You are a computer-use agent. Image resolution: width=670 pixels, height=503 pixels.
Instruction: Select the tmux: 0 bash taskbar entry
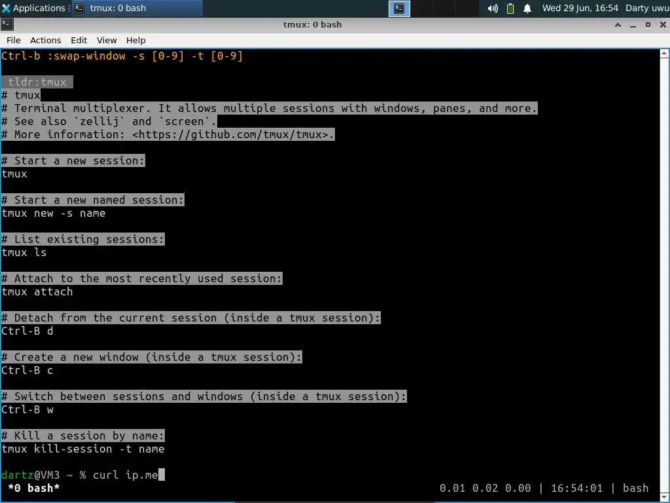[x=137, y=8]
